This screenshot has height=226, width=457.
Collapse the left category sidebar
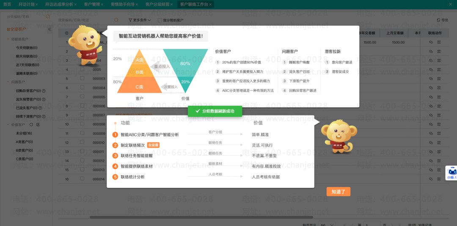49,29
